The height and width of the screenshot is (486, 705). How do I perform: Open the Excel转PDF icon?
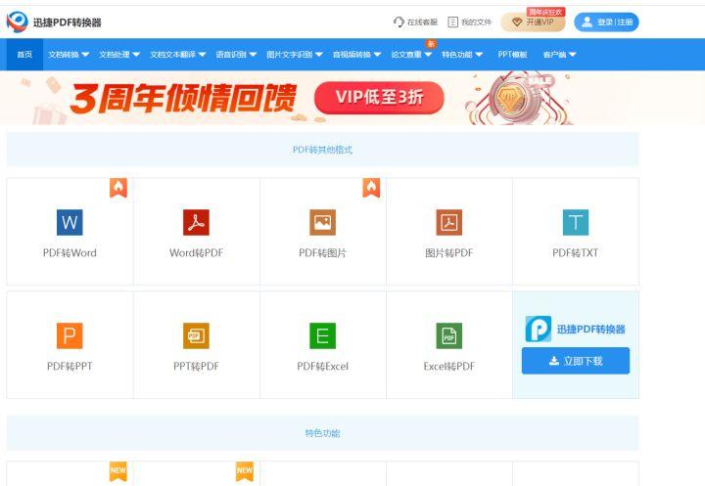pos(448,336)
